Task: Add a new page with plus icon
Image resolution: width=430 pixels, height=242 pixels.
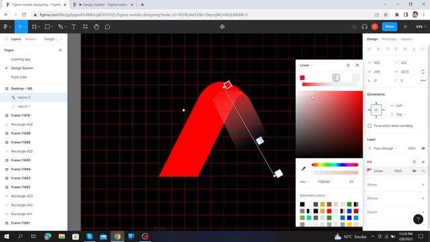Action: point(60,50)
